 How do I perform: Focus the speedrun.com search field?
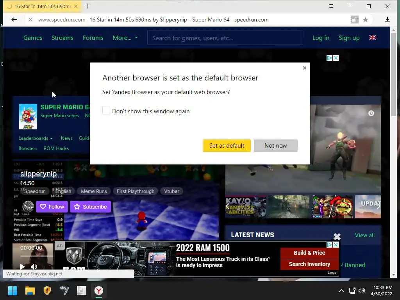click(225, 38)
